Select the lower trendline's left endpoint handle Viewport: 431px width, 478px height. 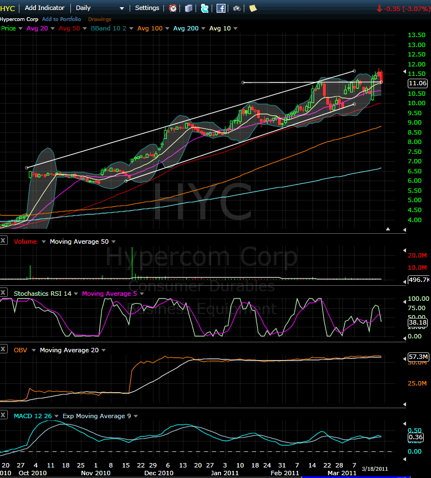coord(126,181)
